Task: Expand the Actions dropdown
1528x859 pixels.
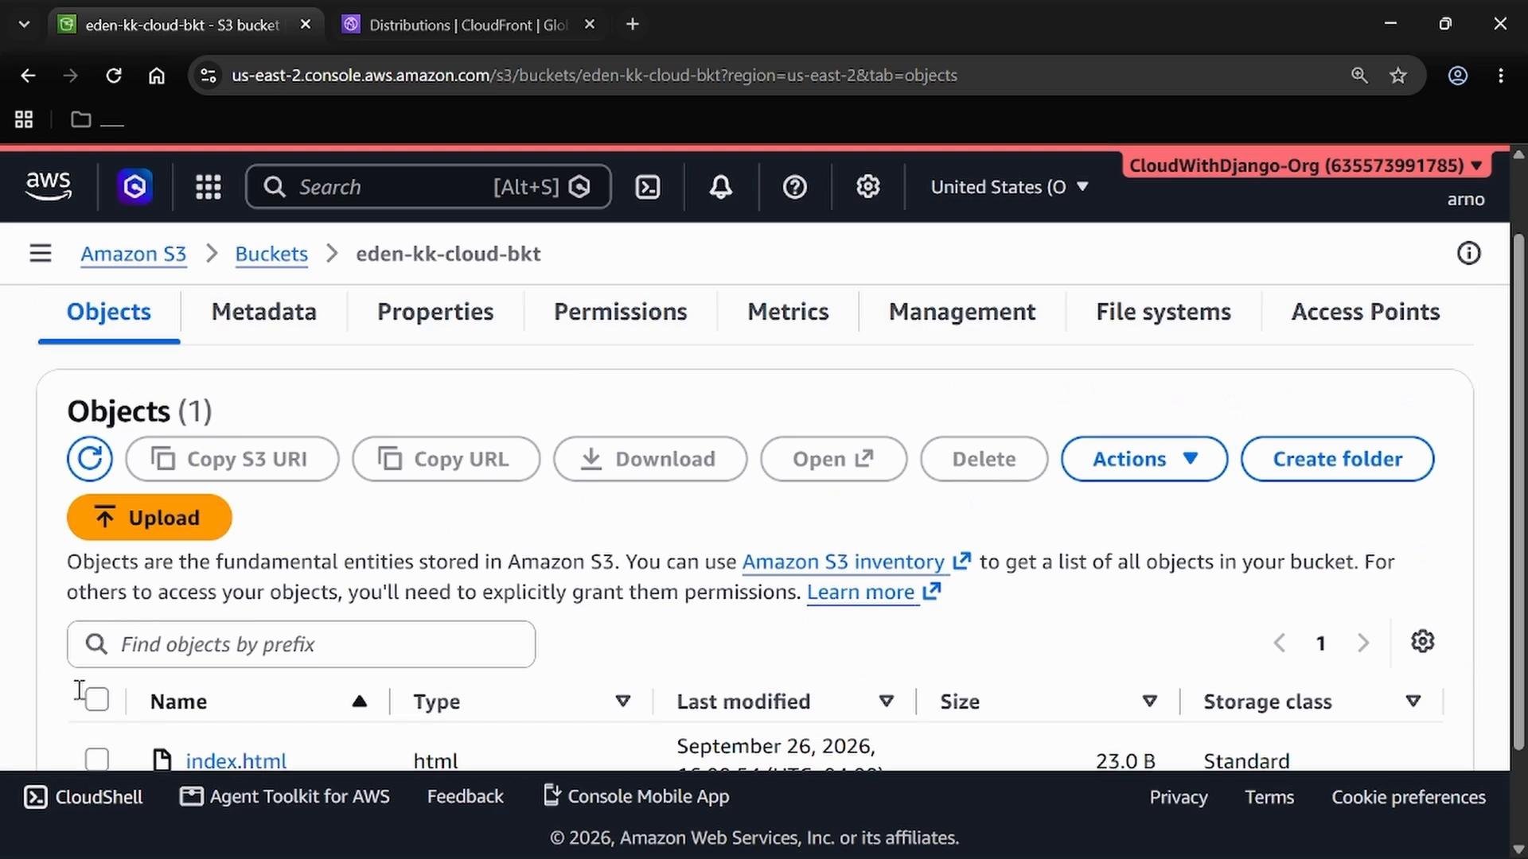Action: pyautogui.click(x=1144, y=459)
